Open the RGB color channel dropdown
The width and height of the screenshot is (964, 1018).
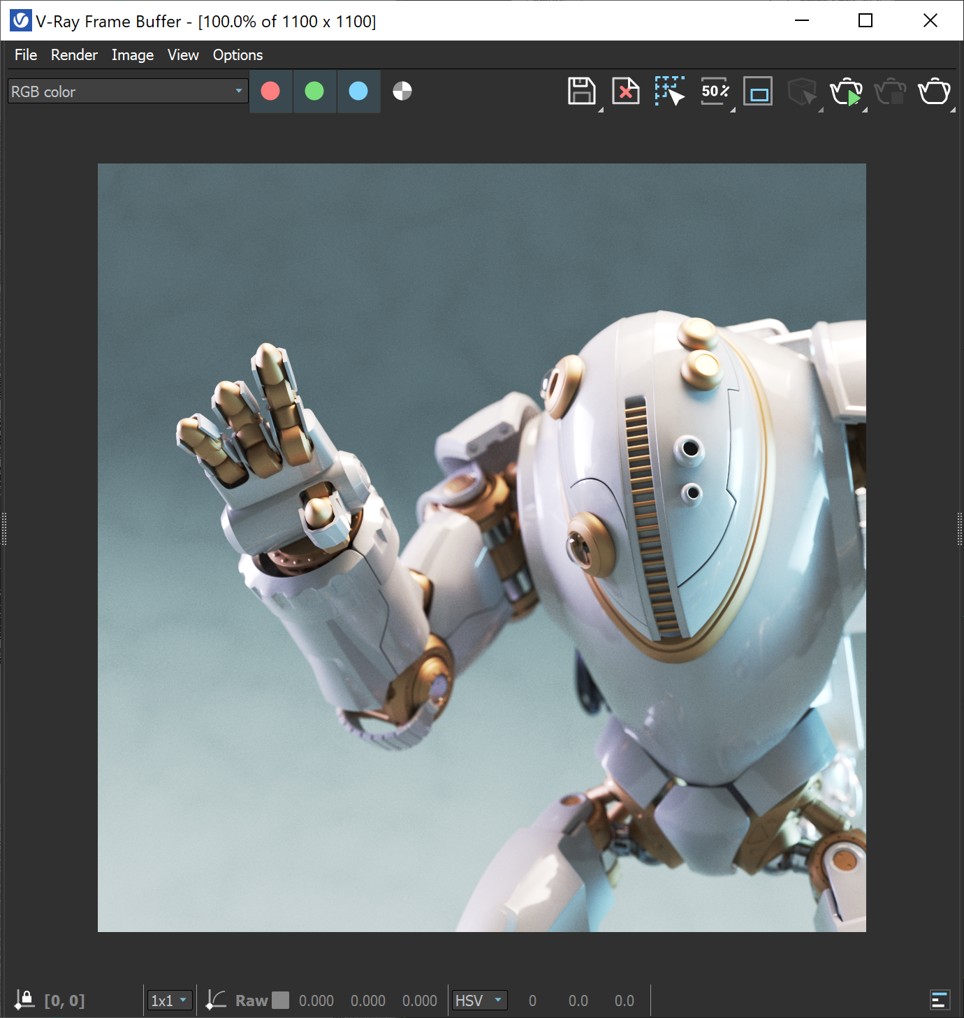(x=127, y=91)
